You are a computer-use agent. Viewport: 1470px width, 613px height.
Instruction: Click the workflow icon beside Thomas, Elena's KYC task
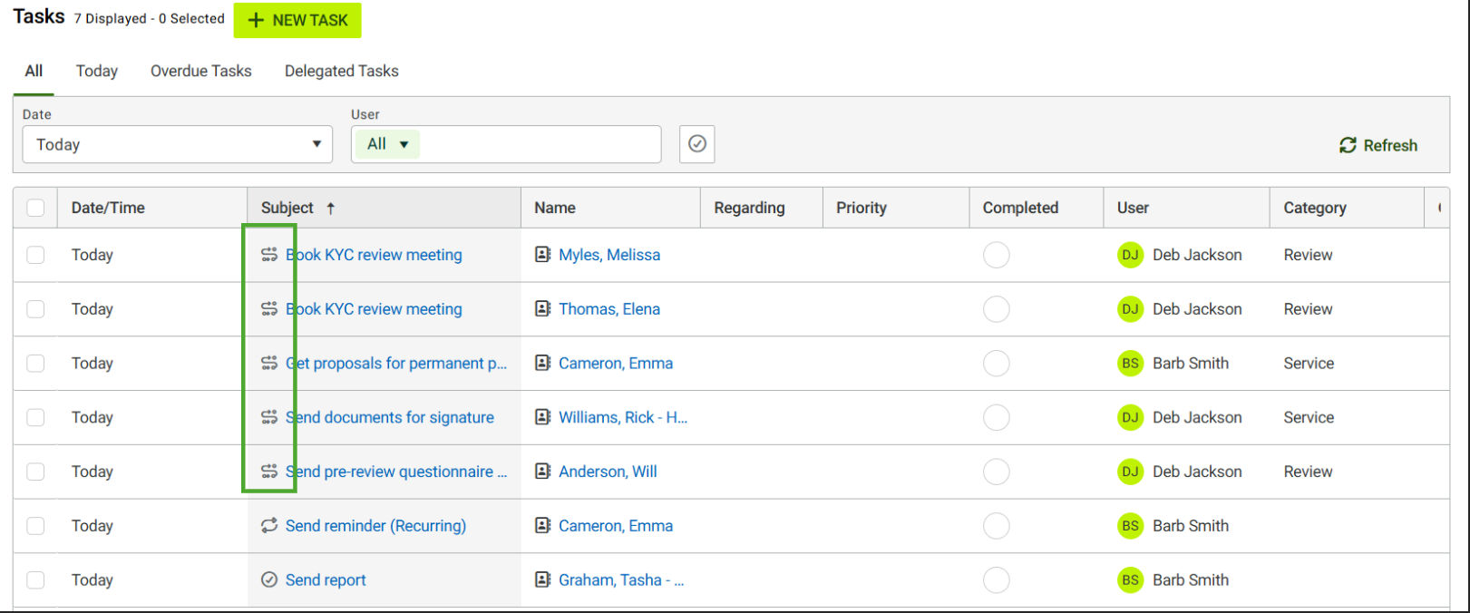coord(269,309)
